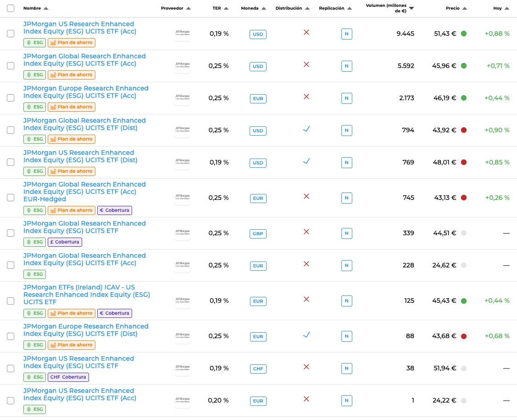
Task: Open JPMorgan Europe Research Enhanced (Acc) ETF
Action: [x=86, y=92]
